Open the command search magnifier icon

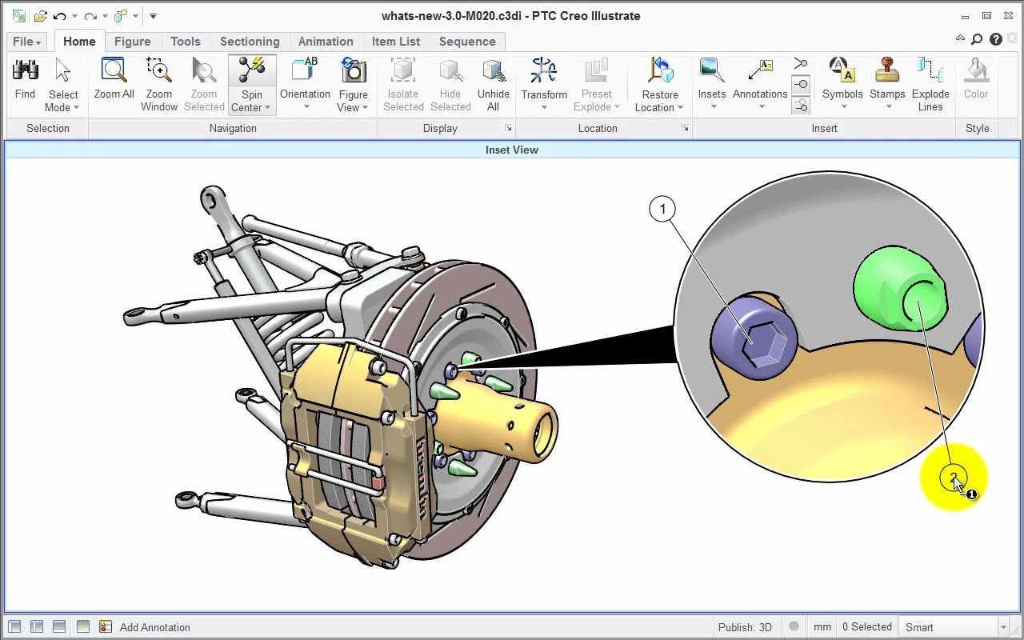[x=977, y=39]
